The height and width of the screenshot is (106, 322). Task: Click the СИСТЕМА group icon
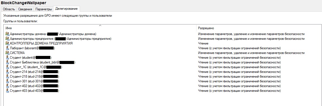pyautogui.click(x=7, y=53)
